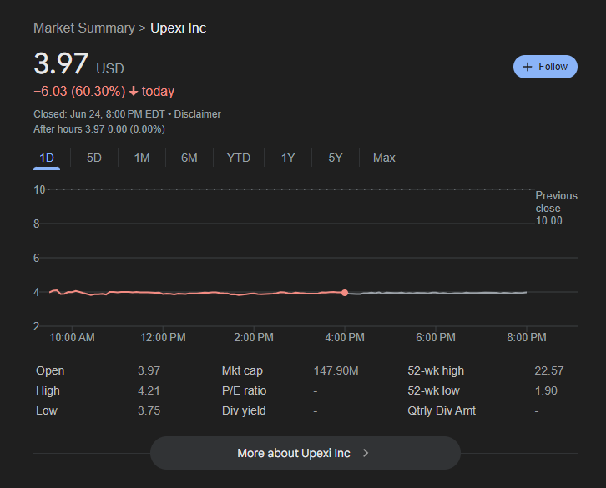Screen dimensions: 606x488
Task: Show the 6M chart range
Action: click(x=189, y=158)
